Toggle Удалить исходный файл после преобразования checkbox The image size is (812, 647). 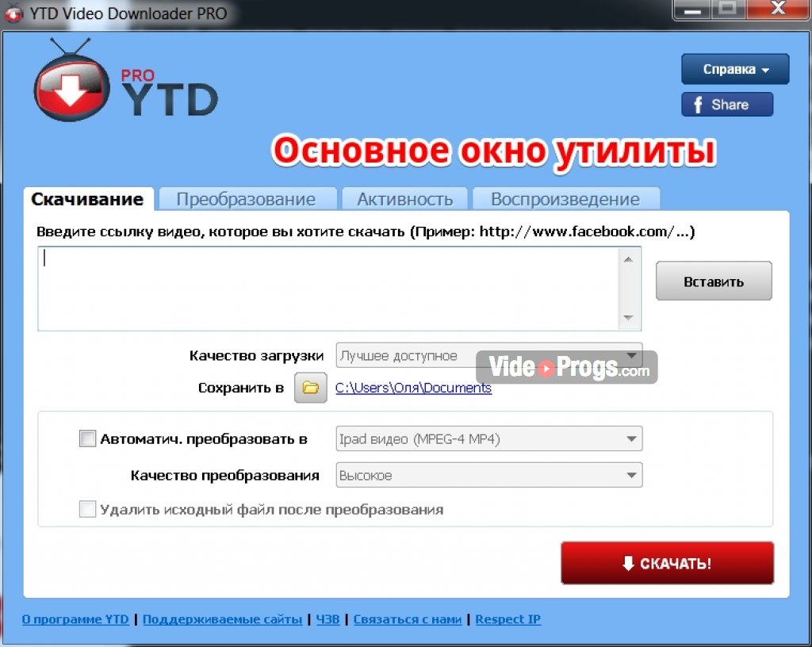[87, 509]
